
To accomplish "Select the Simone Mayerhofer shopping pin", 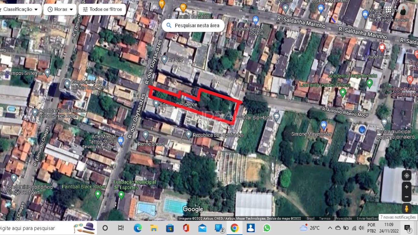I will click(324, 125).
